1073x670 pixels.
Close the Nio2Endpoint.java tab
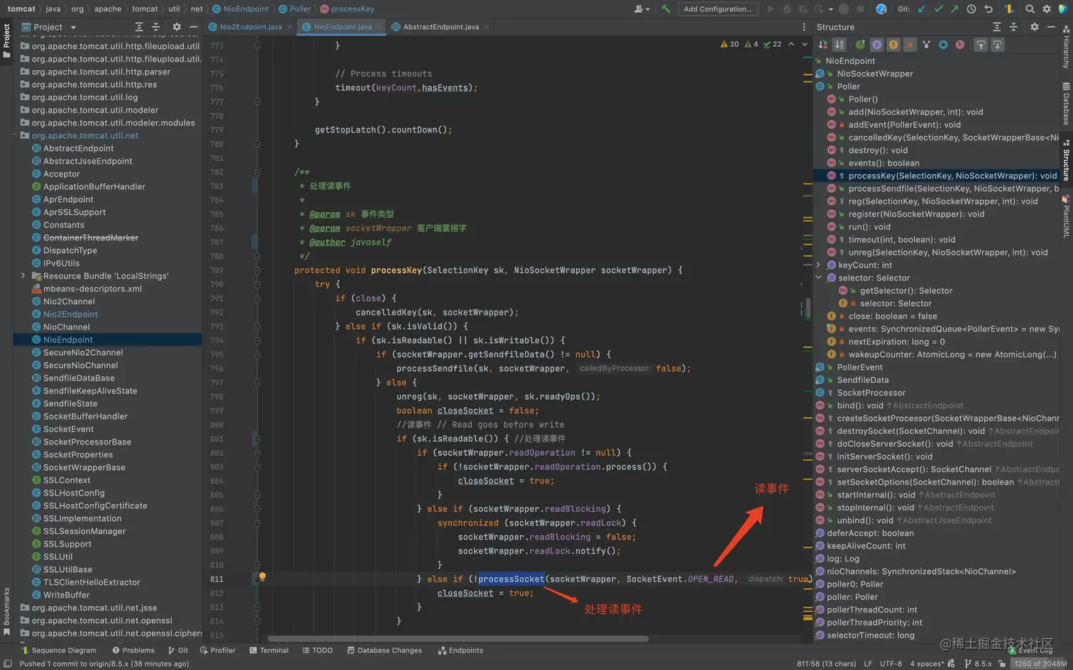tap(290, 27)
